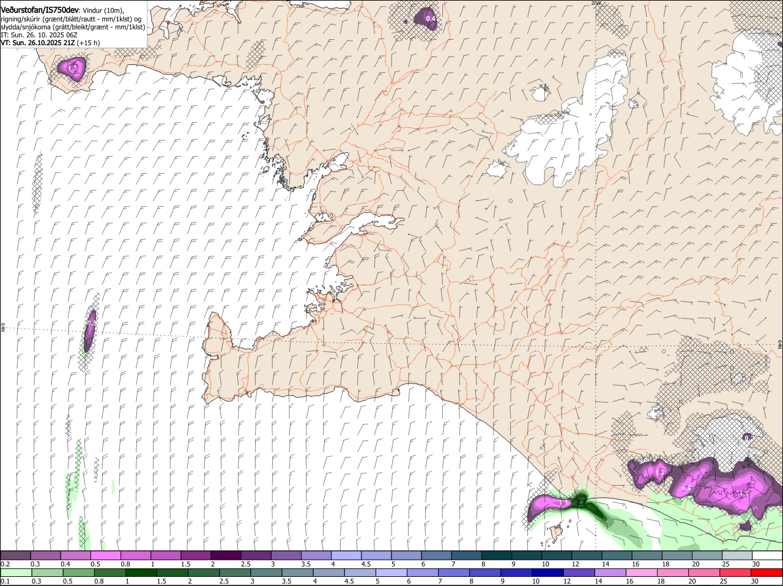Click the pale green swatch labeled 0.1 in the bottom legend row
783x586 pixels.
tap(17, 573)
